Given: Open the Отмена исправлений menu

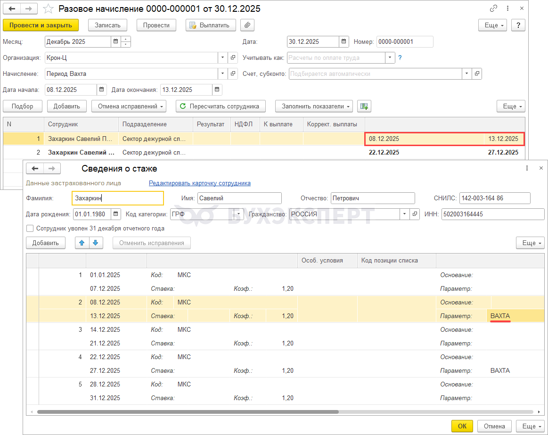Looking at the screenshot, I should click(x=129, y=107).
